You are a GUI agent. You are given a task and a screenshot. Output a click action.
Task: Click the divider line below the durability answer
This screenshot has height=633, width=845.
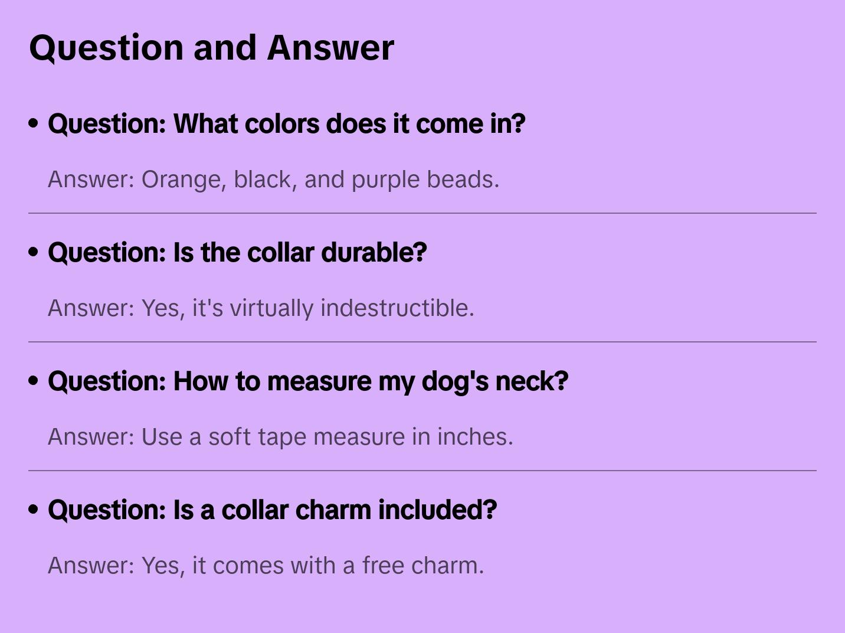tap(422, 342)
